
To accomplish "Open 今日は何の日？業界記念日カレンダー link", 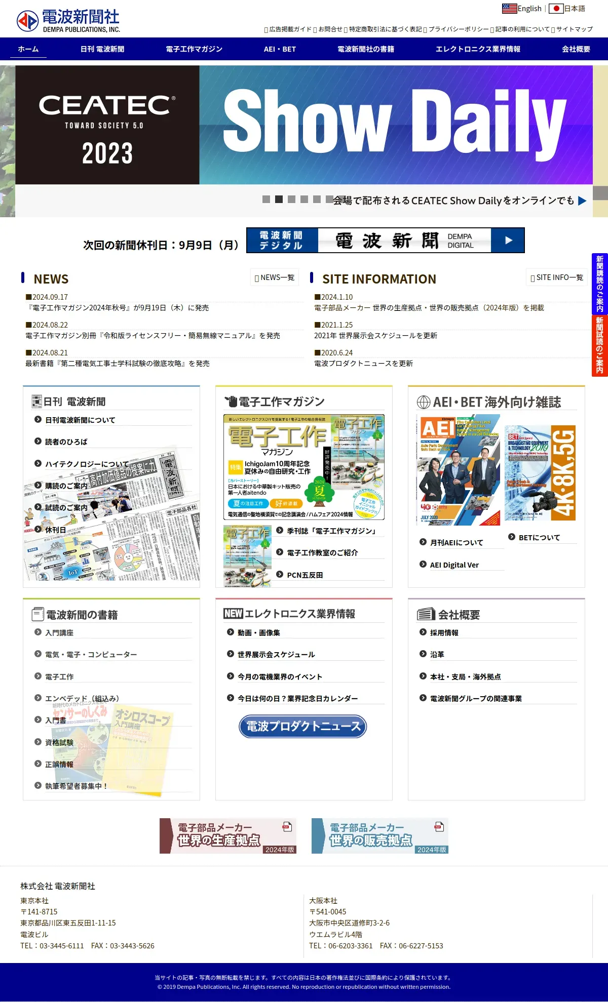I will pyautogui.click(x=297, y=698).
